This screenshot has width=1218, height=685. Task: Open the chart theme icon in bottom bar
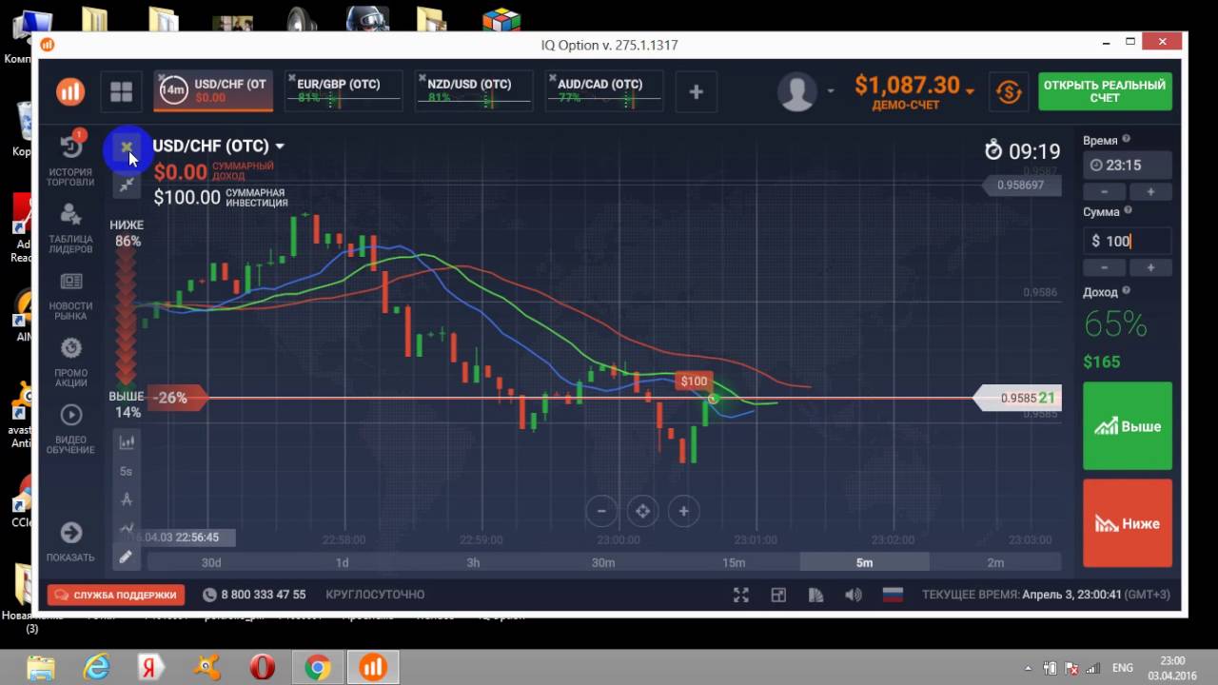[x=815, y=595]
